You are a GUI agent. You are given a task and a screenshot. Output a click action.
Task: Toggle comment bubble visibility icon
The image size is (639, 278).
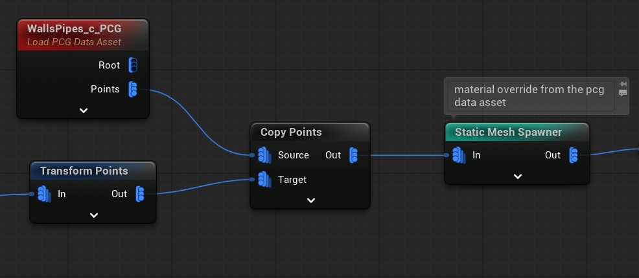point(623,93)
